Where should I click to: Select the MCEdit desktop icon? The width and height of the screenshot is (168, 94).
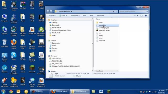pyautogui.click(x=41, y=56)
